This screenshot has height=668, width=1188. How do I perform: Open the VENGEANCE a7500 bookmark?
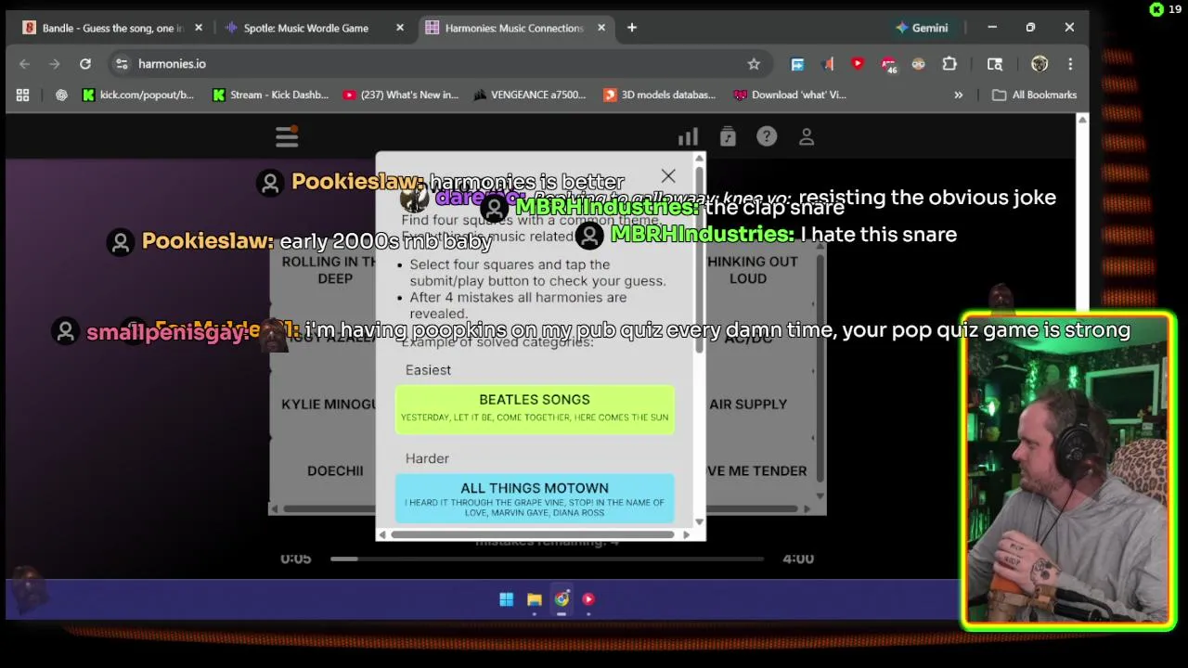tap(530, 95)
